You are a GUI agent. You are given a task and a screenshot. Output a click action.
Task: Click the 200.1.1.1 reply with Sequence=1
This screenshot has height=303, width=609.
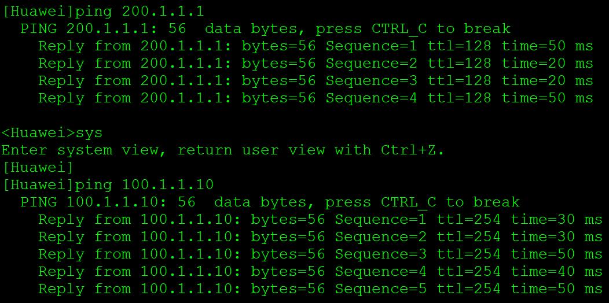(315, 46)
